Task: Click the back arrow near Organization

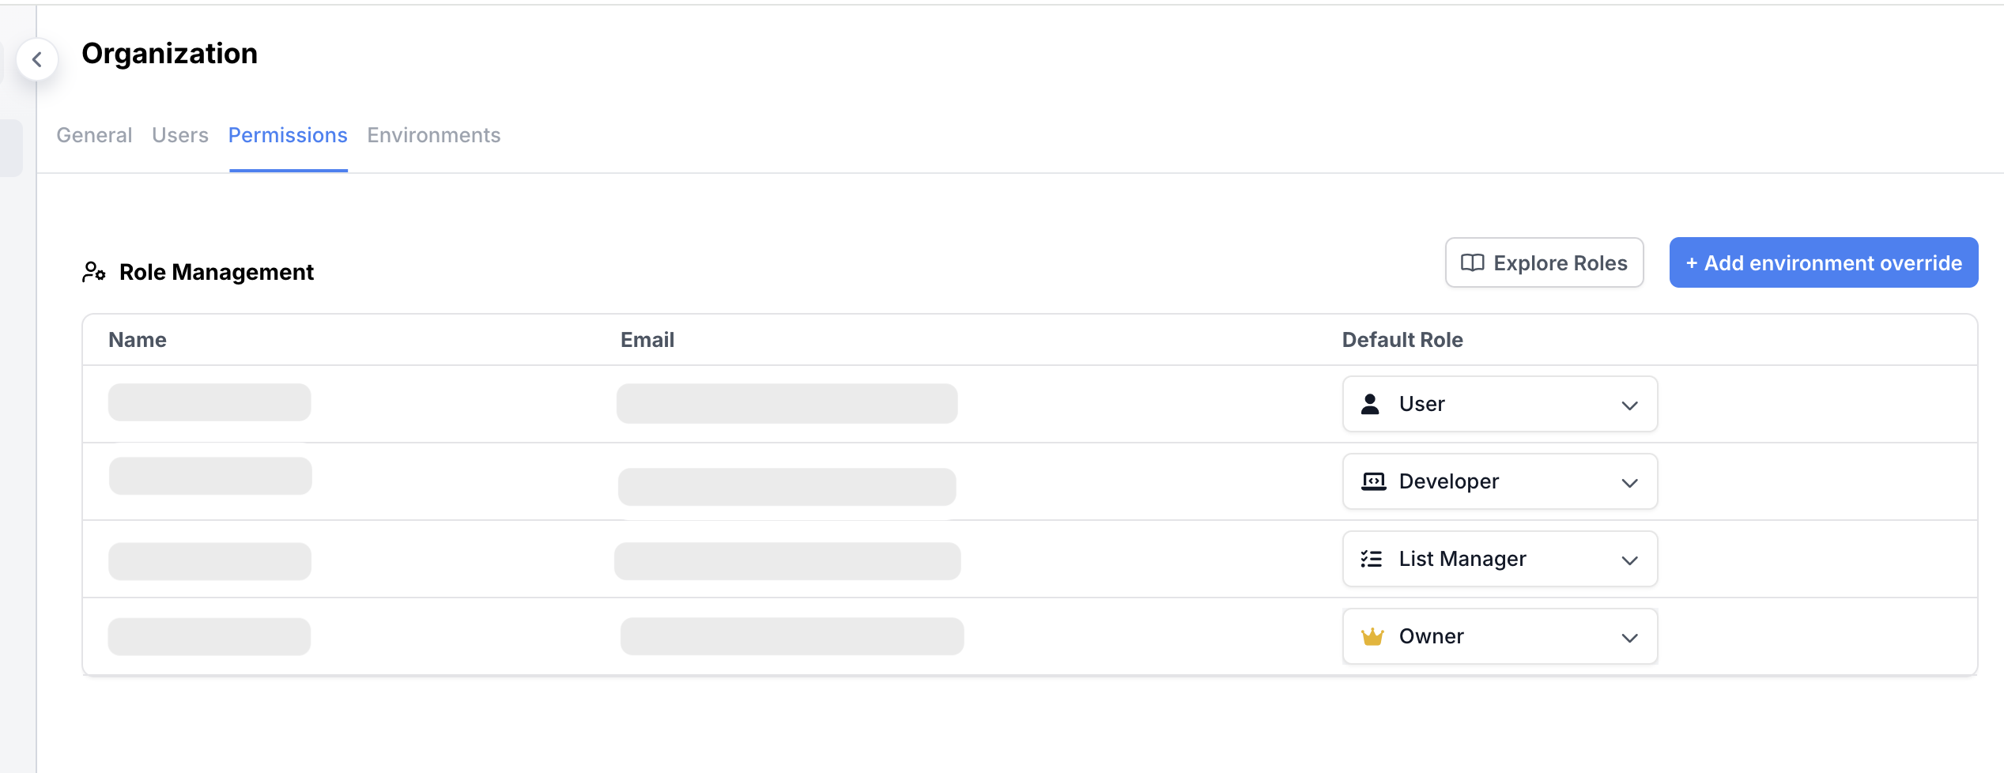Action: (x=37, y=59)
